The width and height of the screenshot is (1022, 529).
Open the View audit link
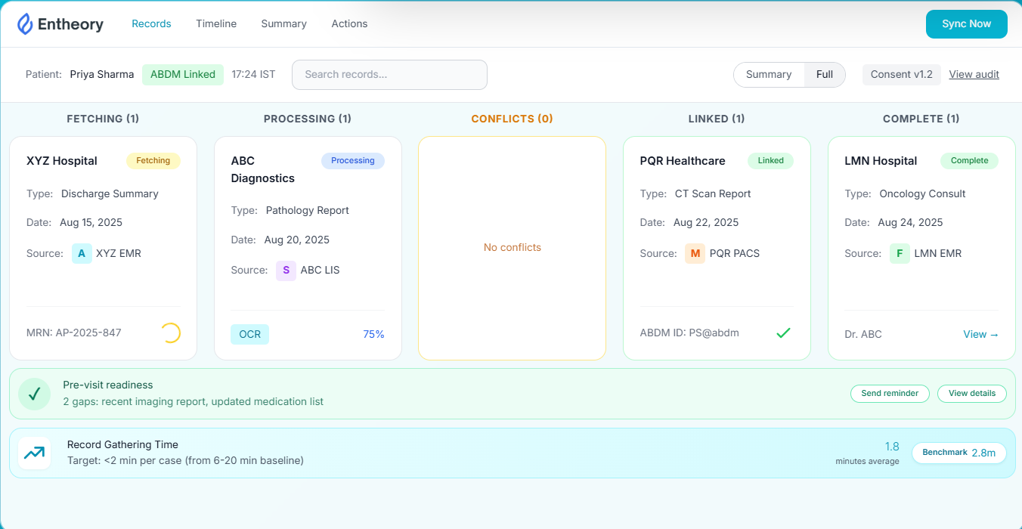pos(974,75)
